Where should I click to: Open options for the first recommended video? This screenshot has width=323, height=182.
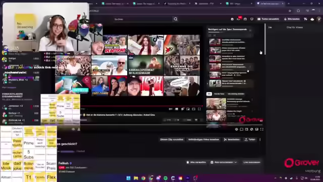tap(252, 100)
